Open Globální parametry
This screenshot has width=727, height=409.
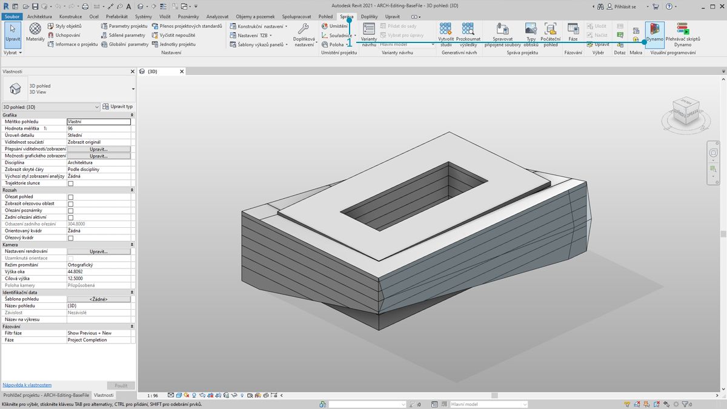[x=125, y=44]
